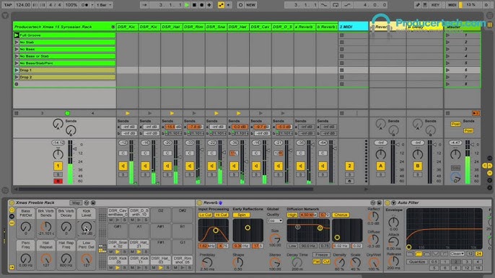Screen dimensions: 495x278
Task: Open Auto Filter Clean circuit dropdown
Action: tap(457, 254)
